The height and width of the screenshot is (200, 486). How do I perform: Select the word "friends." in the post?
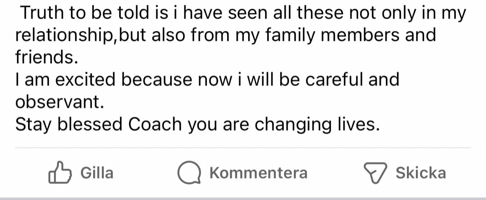(x=46, y=57)
